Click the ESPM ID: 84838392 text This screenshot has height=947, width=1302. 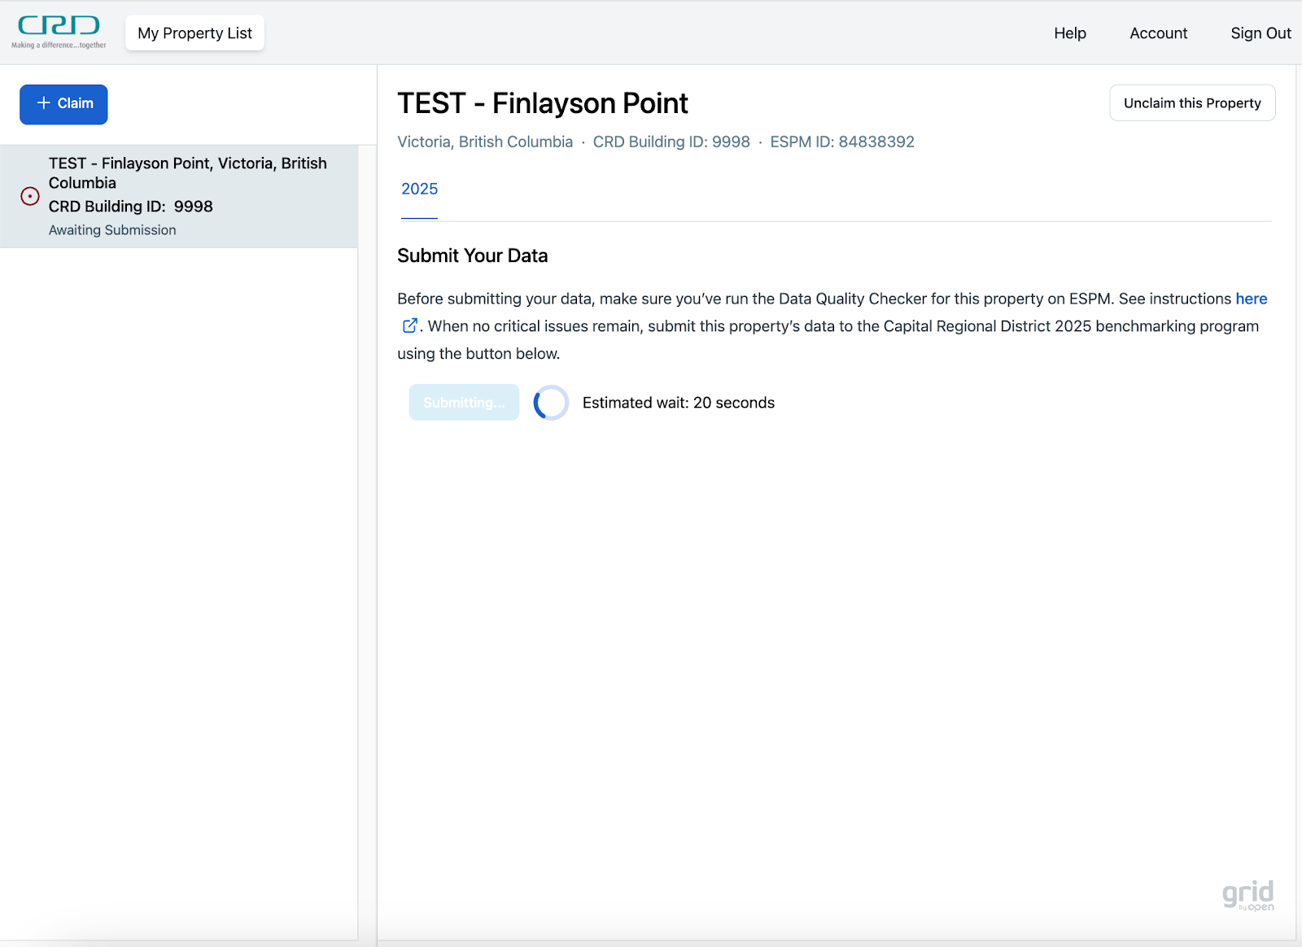pos(841,142)
